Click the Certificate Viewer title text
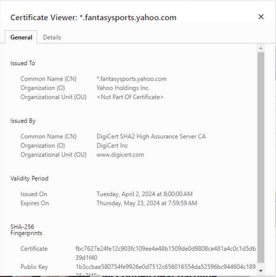This screenshot has height=277, width=276. coord(93,18)
